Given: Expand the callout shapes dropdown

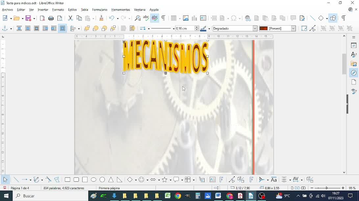Looking at the screenshot, I should pos(182,180).
